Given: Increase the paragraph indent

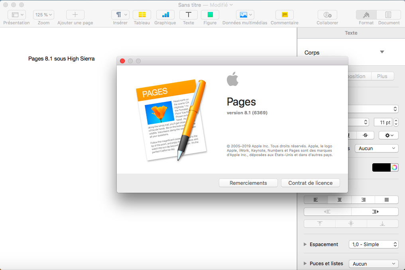Looking at the screenshot, I should (x=375, y=212).
